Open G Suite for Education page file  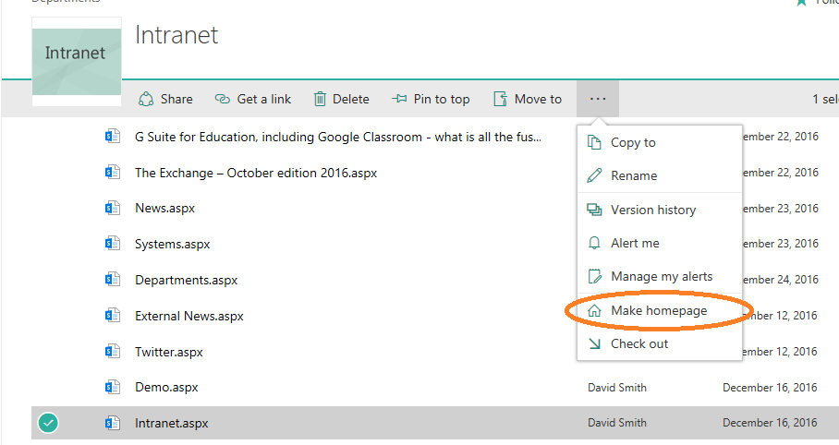(337, 137)
